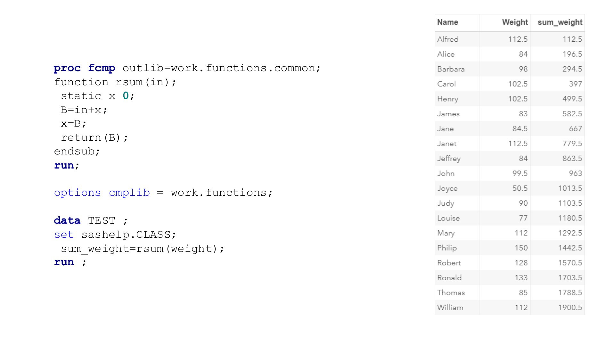This screenshot has height=346, width=615.
Task: Click the sum_weight=rsum(weight); line
Action: point(143,249)
